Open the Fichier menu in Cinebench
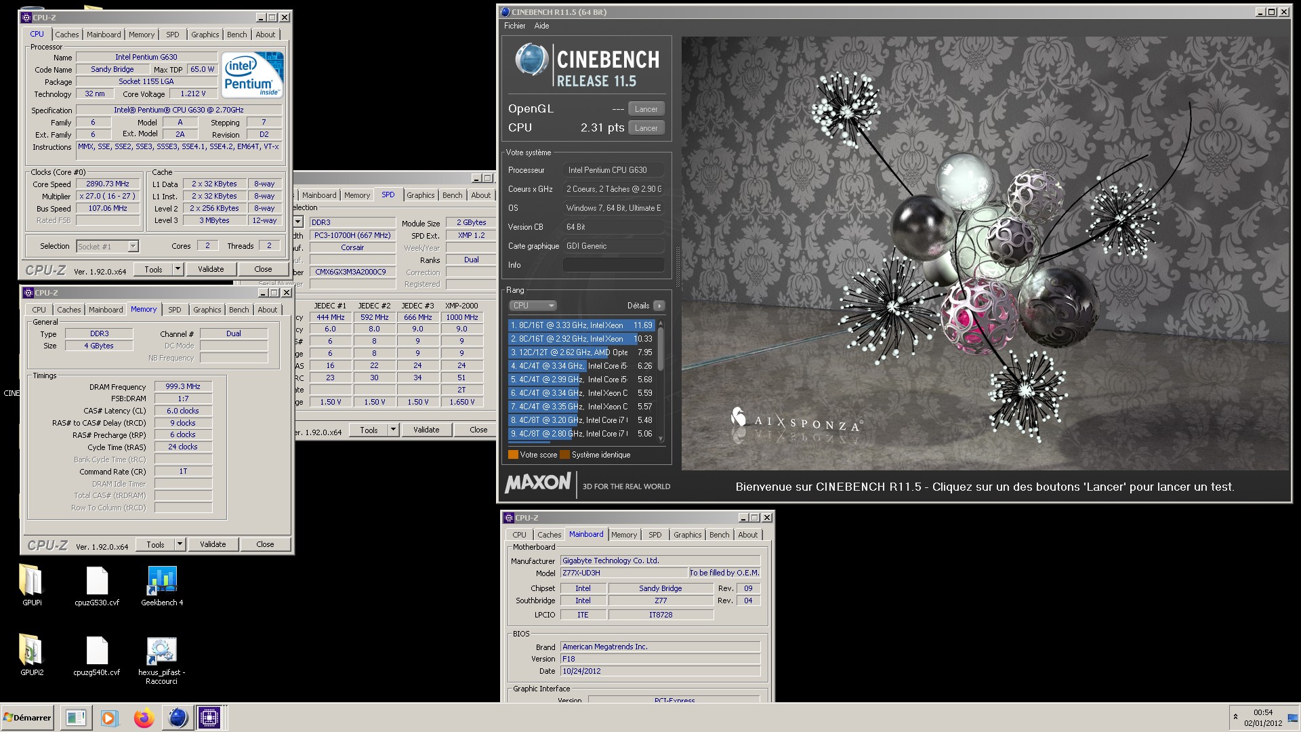The width and height of the screenshot is (1301, 732). pos(514,26)
